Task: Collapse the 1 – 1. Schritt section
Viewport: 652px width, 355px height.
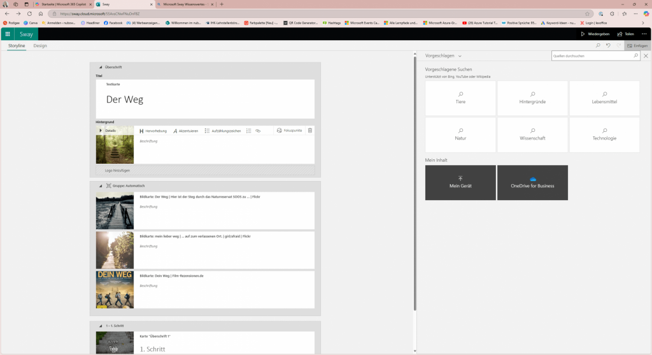Action: click(x=100, y=326)
